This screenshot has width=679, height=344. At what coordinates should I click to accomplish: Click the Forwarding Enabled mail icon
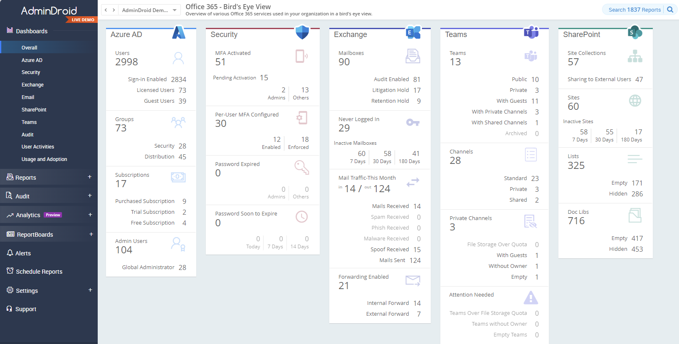pyautogui.click(x=413, y=281)
